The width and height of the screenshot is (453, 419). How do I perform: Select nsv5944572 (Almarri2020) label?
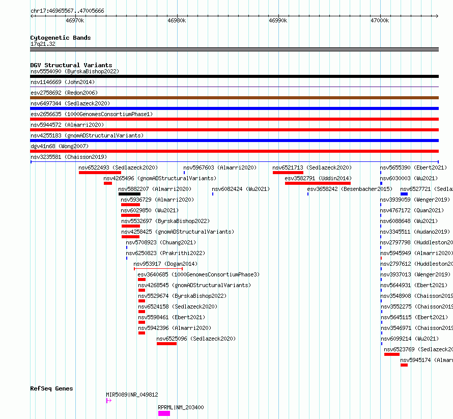(67, 125)
